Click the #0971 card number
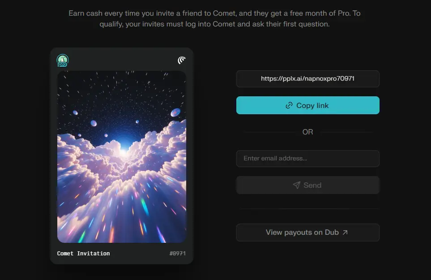This screenshot has height=280, width=431. (x=178, y=254)
